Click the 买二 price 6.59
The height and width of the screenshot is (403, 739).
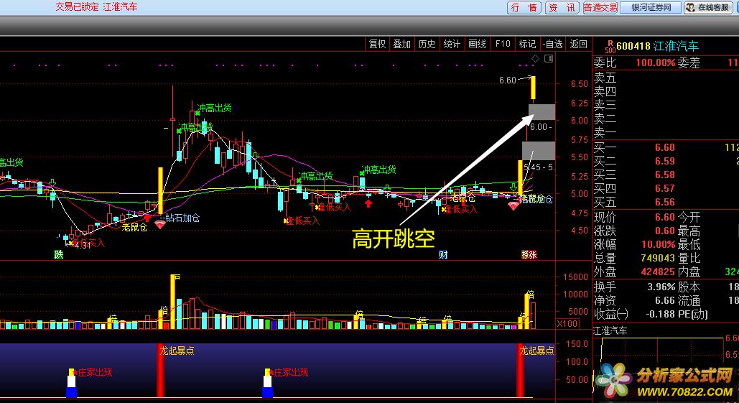tap(664, 161)
